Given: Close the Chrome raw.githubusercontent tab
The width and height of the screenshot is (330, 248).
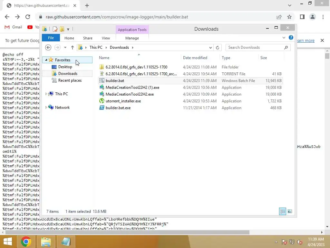Looking at the screenshot, I should 75,6.
